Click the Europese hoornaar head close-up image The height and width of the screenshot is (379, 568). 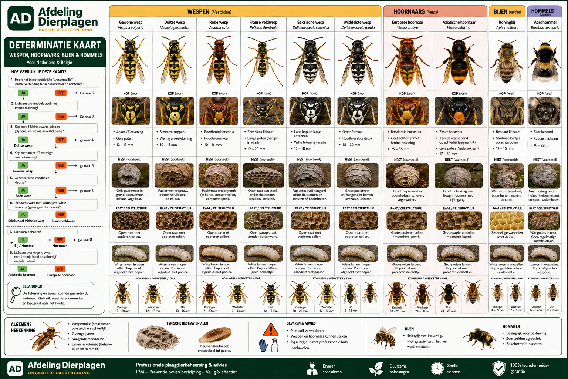pos(407,111)
